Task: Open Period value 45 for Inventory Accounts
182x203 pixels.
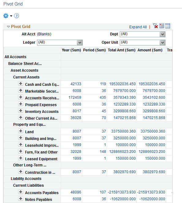Action: pyautogui.click(x=104, y=111)
